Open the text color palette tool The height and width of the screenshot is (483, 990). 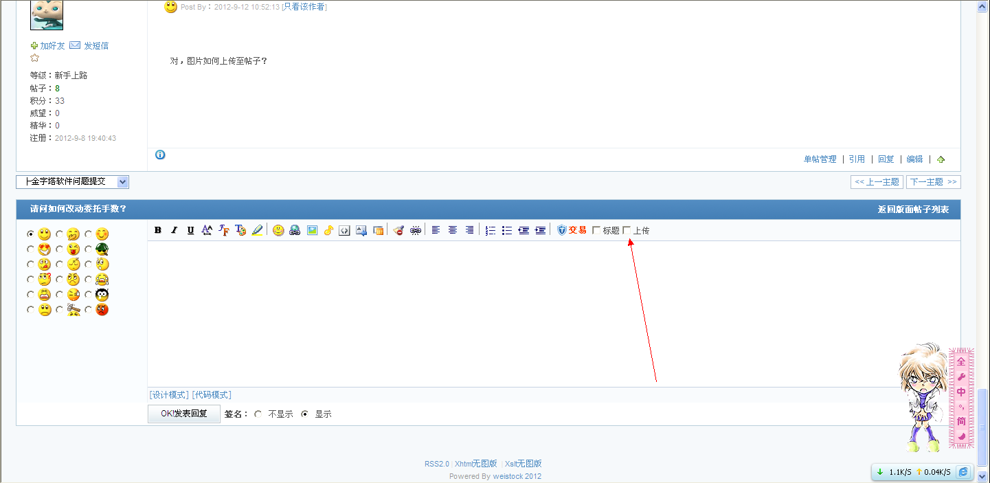click(240, 230)
